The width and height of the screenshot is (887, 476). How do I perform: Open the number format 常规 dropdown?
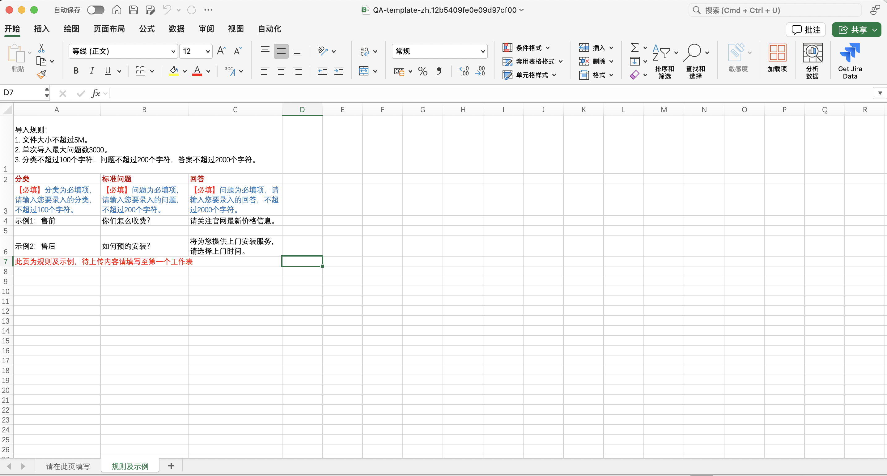click(482, 51)
